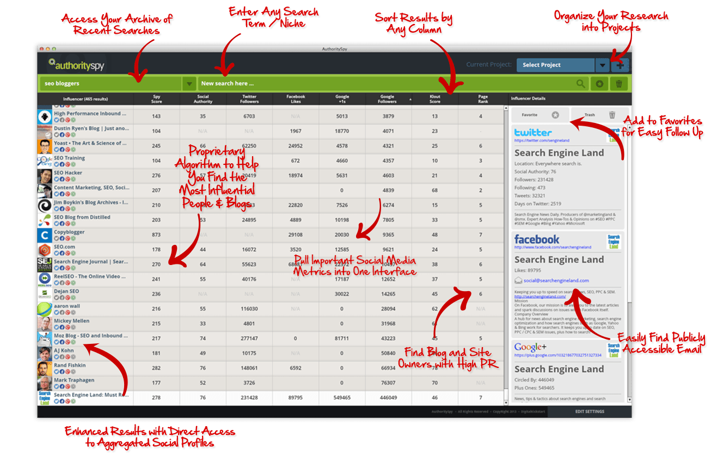Click the search magnifier icon
Viewport: 711px width, 456px height.
point(581,84)
